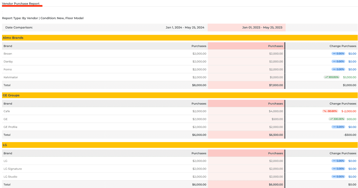Click the Broan row 0.00% trend badge
Screen dimensions: 358x188
pos(338,54)
